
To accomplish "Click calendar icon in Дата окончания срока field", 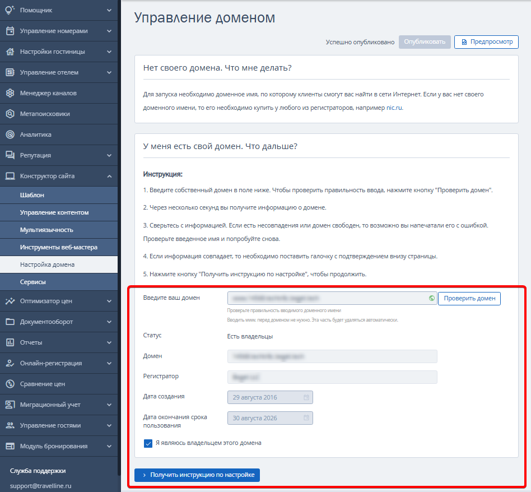I will click(306, 418).
